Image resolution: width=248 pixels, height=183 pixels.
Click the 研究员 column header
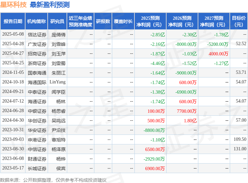[x=57, y=21]
